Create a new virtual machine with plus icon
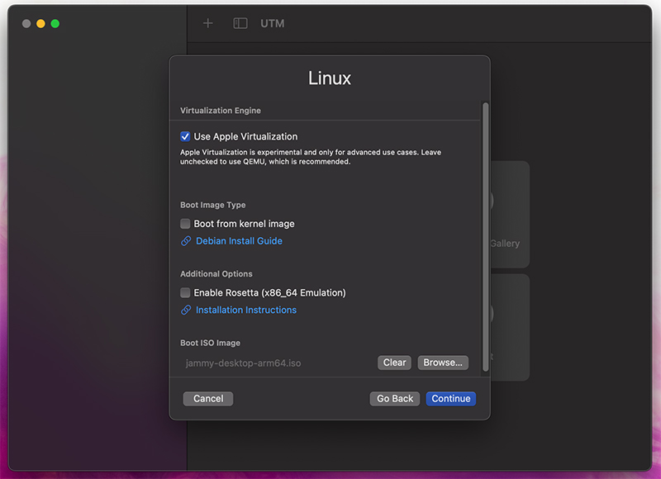Viewport: 661px width, 479px height. point(207,23)
